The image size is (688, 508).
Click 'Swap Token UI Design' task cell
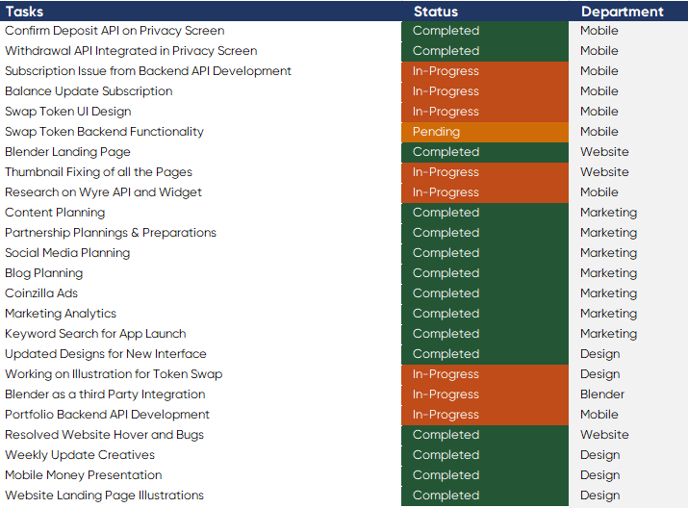(x=200, y=112)
